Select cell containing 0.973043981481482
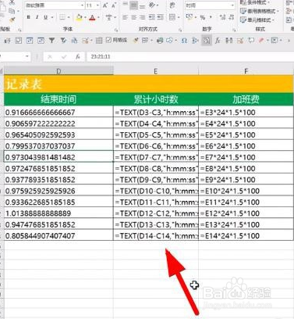 tap(58, 157)
